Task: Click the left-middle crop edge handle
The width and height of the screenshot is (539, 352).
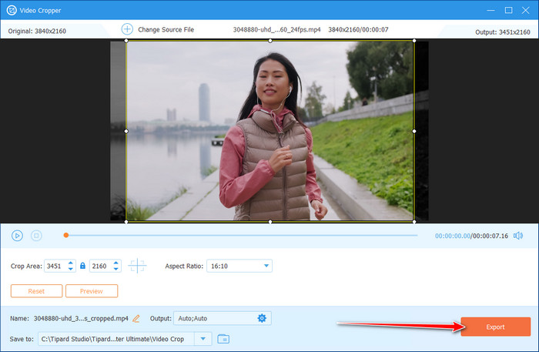Action: (126, 131)
